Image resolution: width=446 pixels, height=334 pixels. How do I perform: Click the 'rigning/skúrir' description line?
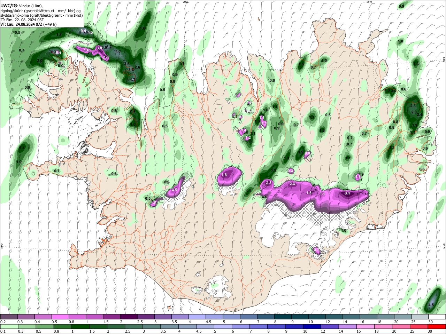(41, 10)
